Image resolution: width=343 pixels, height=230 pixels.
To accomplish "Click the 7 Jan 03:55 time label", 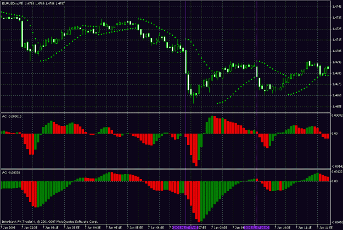I will (71, 228).
